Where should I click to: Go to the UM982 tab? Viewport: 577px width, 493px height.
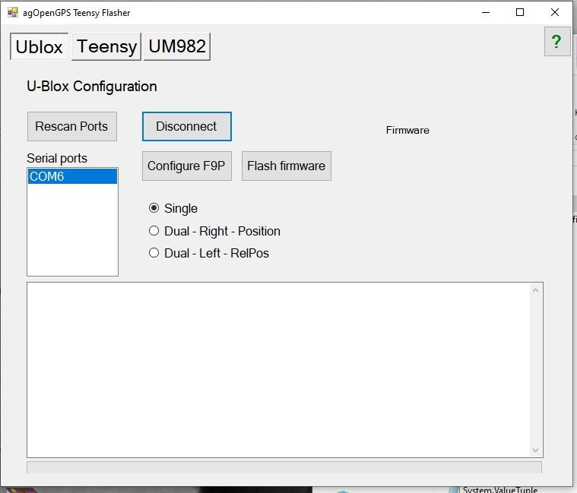tap(177, 46)
